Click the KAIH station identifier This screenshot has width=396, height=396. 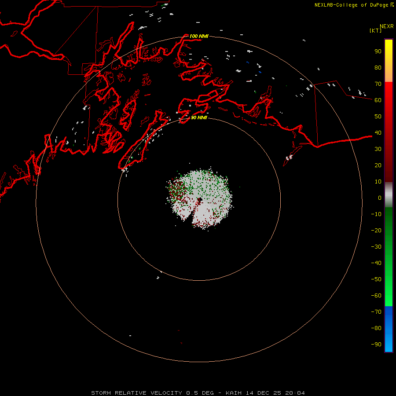[x=234, y=393]
